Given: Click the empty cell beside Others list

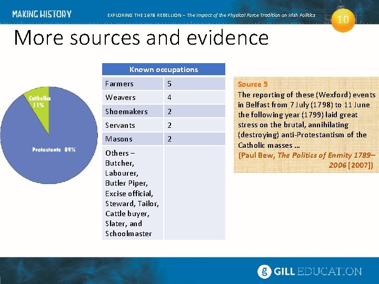Looking at the screenshot, I should (x=195, y=193).
